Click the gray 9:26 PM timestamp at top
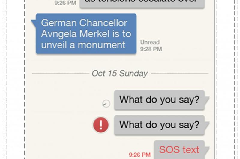The width and height of the screenshot is (240, 159). tap(65, 3)
